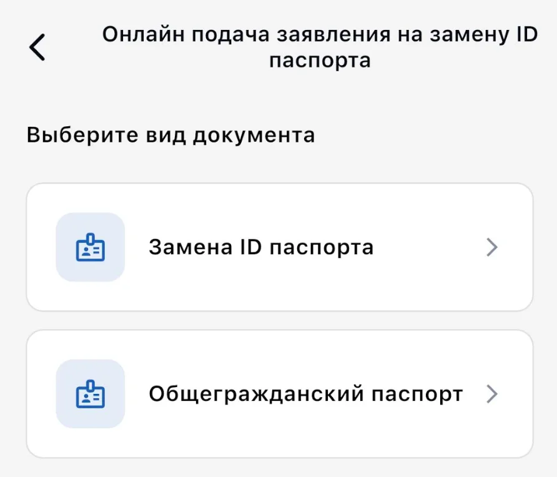
Task: Click the ID card icon beside Общегражданский паспорт
Action: [91, 394]
